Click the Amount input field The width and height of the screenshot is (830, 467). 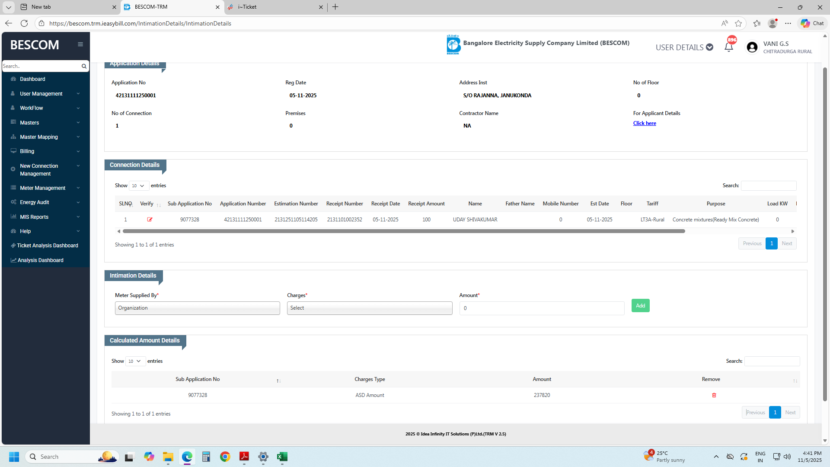tap(541, 308)
